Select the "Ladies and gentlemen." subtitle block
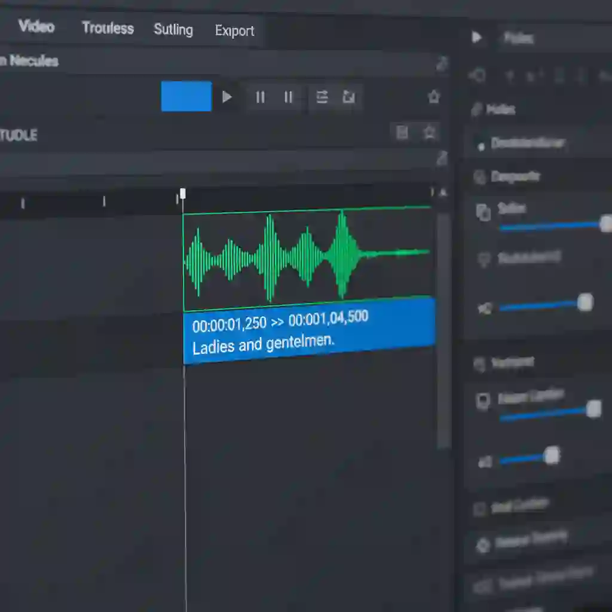 pyautogui.click(x=308, y=331)
